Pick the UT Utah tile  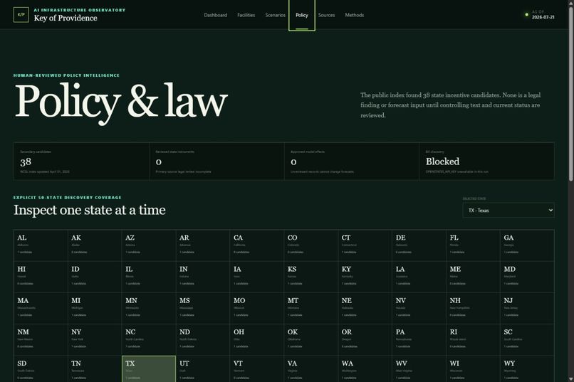coord(203,369)
